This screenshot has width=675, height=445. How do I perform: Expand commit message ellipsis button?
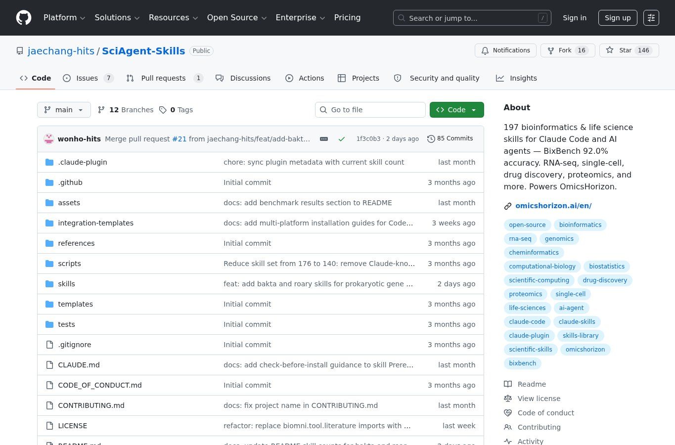coord(324,139)
